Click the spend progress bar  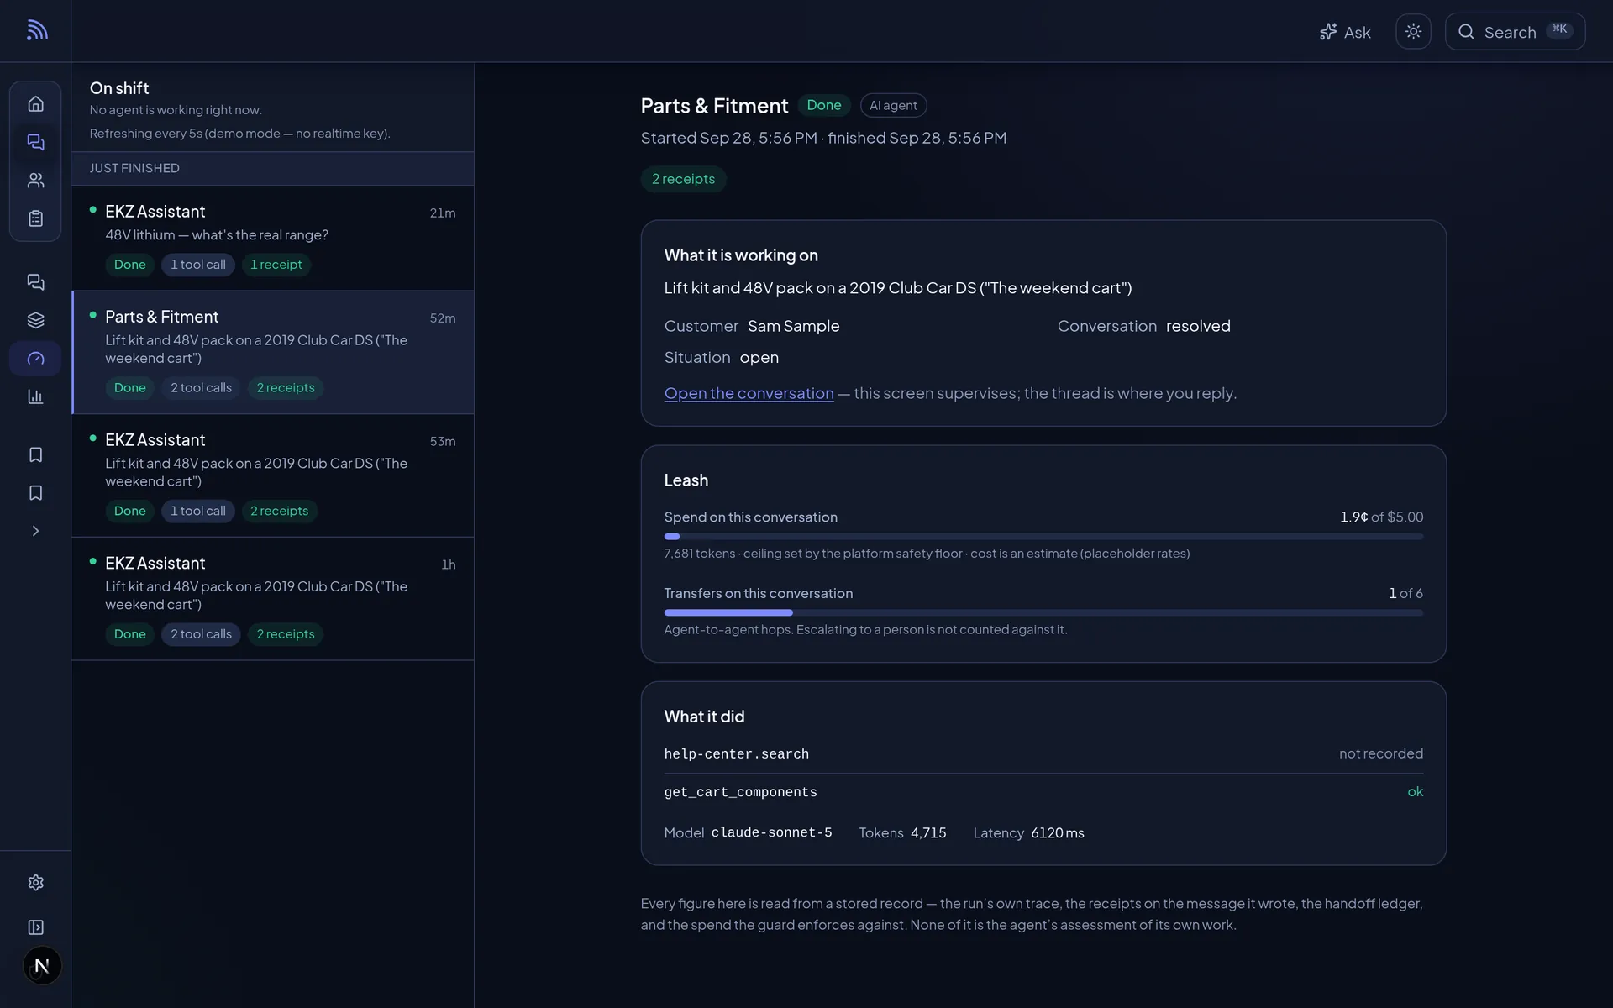[x=1043, y=537]
